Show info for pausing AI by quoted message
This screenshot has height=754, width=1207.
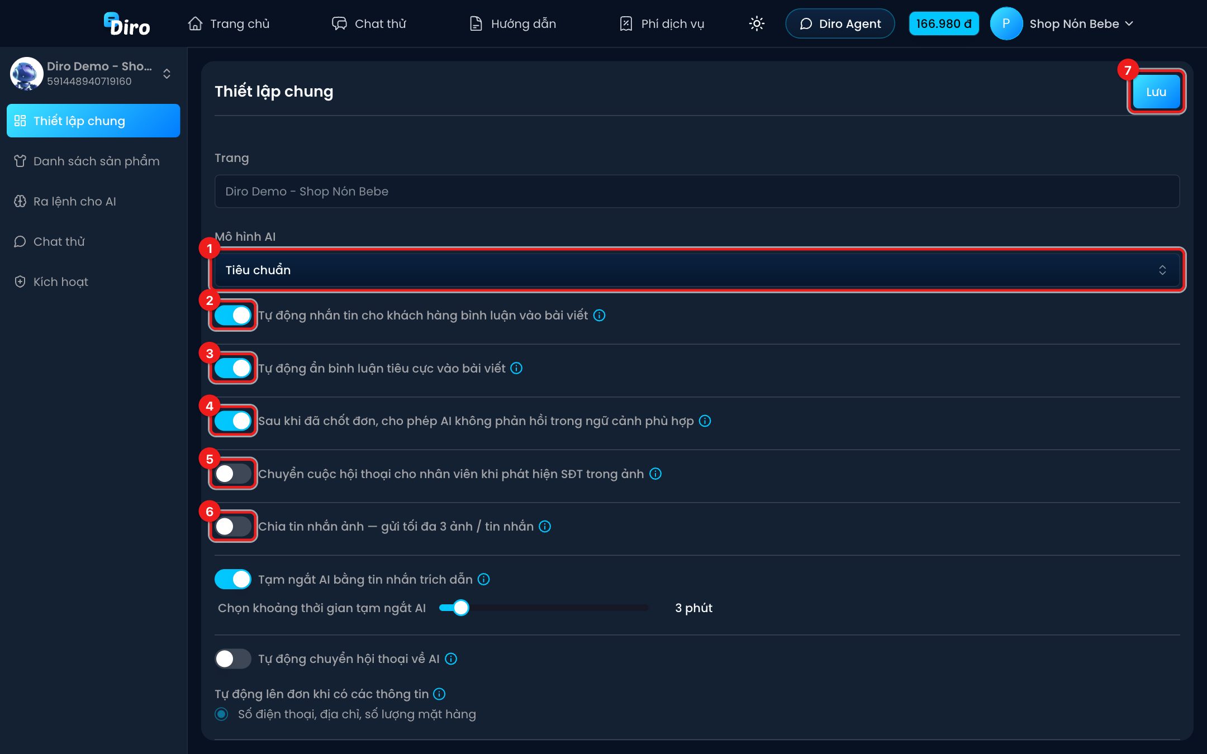pos(483,579)
